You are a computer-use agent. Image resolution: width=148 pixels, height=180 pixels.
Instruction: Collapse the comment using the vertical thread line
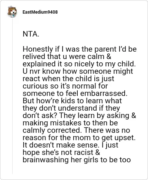[12, 96]
